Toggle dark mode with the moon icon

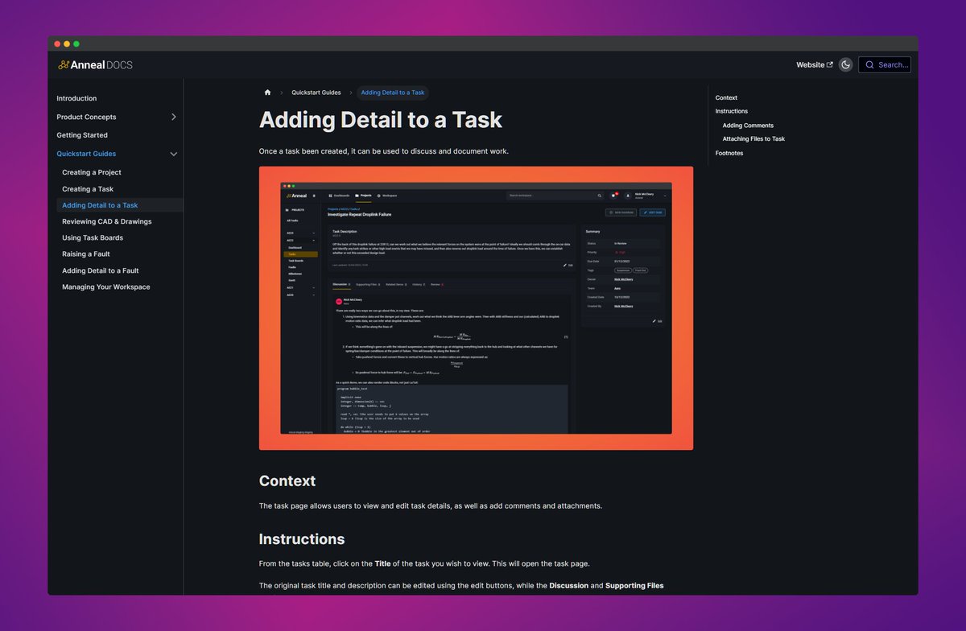point(845,64)
